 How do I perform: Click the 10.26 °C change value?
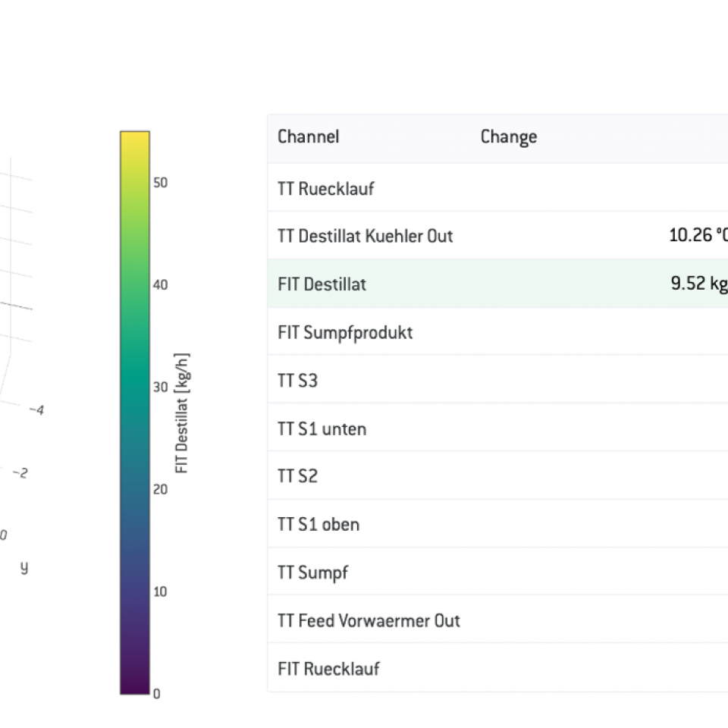click(698, 235)
